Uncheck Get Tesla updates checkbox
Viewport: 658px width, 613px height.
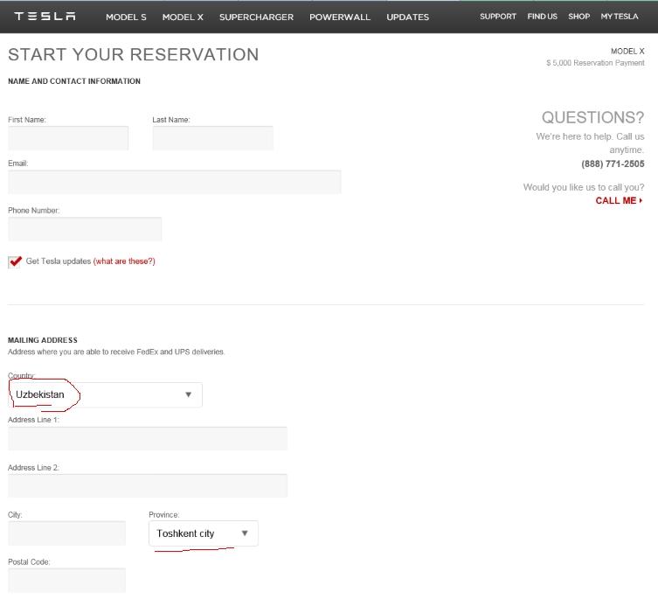[x=15, y=261]
